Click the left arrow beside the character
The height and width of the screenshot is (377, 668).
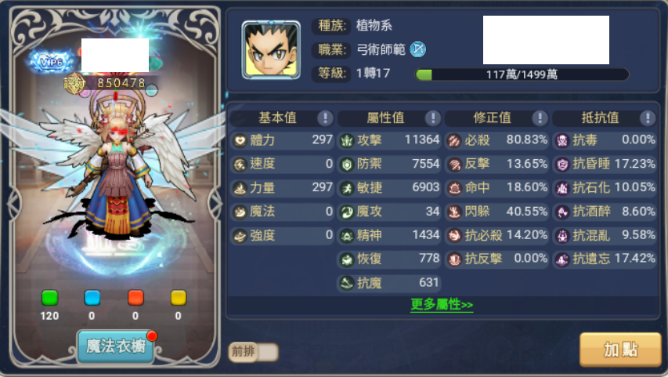pos(14,204)
